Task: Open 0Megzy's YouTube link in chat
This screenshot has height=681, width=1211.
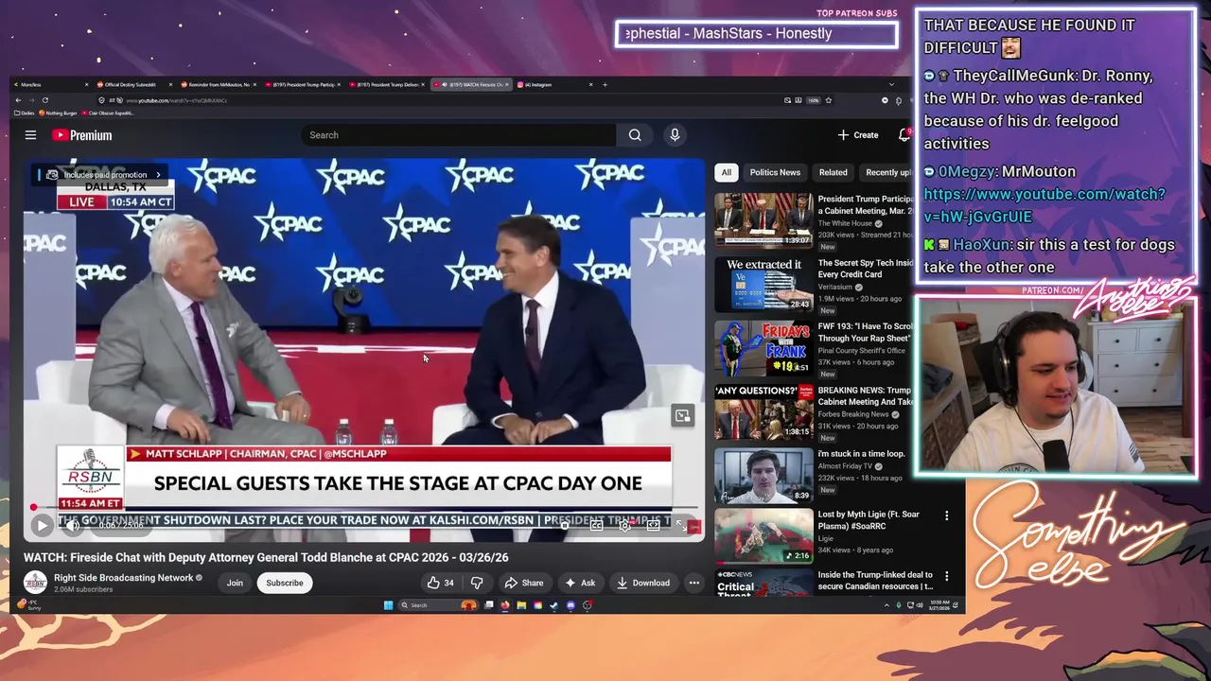Action: click(1044, 205)
